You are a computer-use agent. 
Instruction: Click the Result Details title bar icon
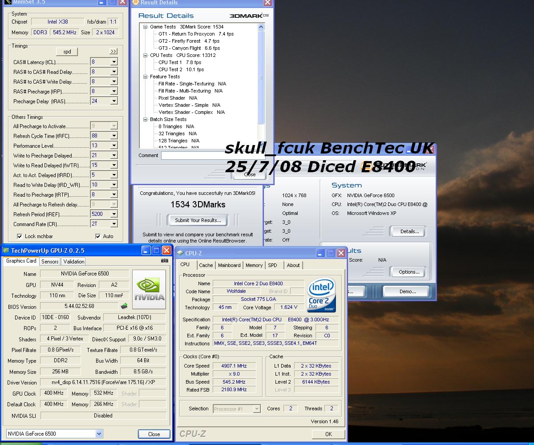click(136, 2)
